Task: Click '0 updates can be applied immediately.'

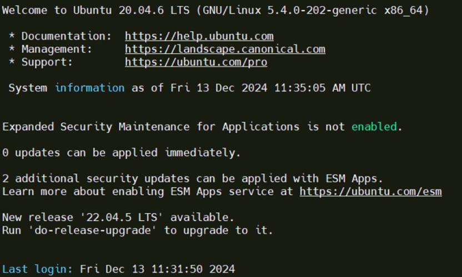Action: (122, 153)
